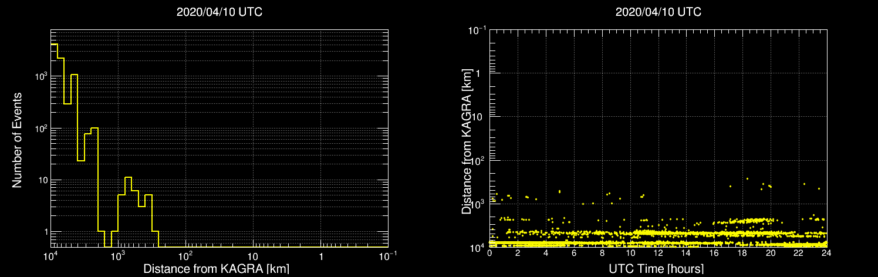Click hour 2 on the UTC Time axis
Image resolution: width=878 pixels, height=277 pixels.
point(518,253)
